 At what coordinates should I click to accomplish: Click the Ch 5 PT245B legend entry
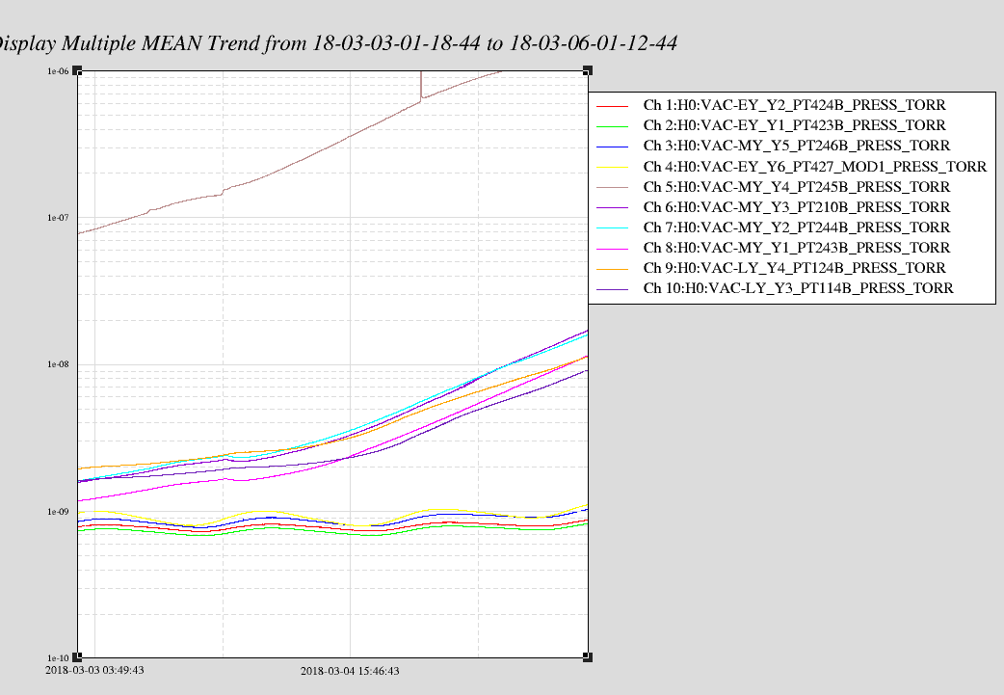[x=774, y=187]
